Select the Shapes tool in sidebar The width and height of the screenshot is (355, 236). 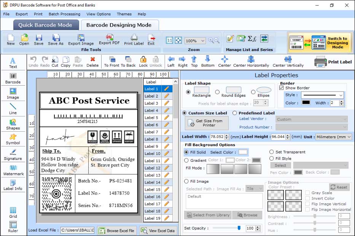coord(13,124)
